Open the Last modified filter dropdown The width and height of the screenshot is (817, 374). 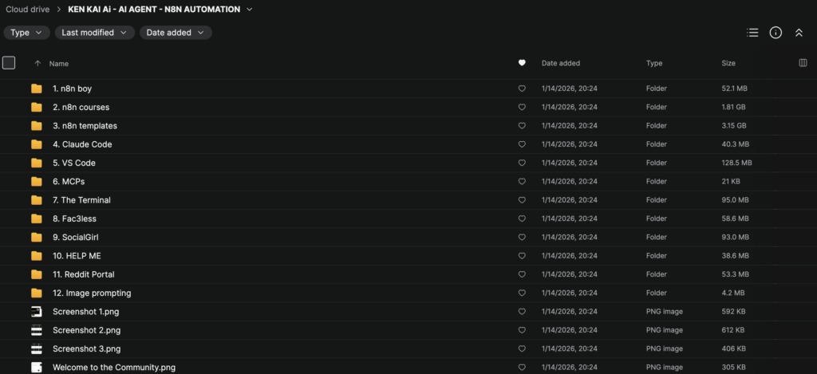pyautogui.click(x=95, y=33)
